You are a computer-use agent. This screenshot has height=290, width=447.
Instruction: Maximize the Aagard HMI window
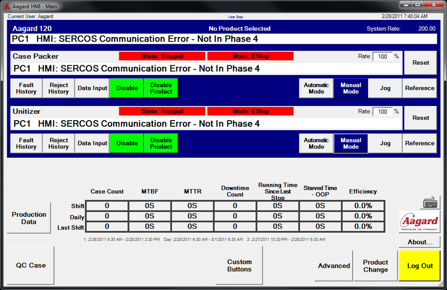418,5
